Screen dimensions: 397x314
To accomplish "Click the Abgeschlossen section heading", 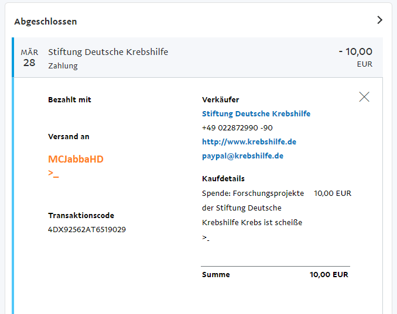I will coord(46,22).
